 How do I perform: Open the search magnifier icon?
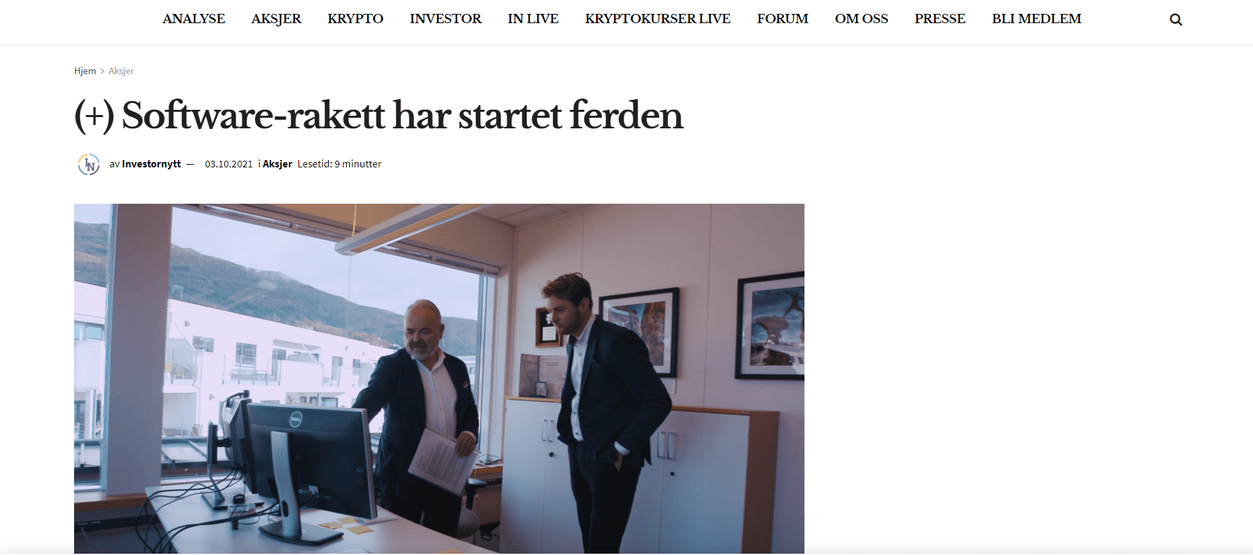(1176, 20)
